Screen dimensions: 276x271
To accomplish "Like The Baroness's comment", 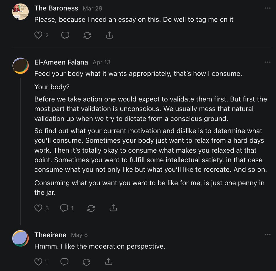I will click(x=39, y=35).
